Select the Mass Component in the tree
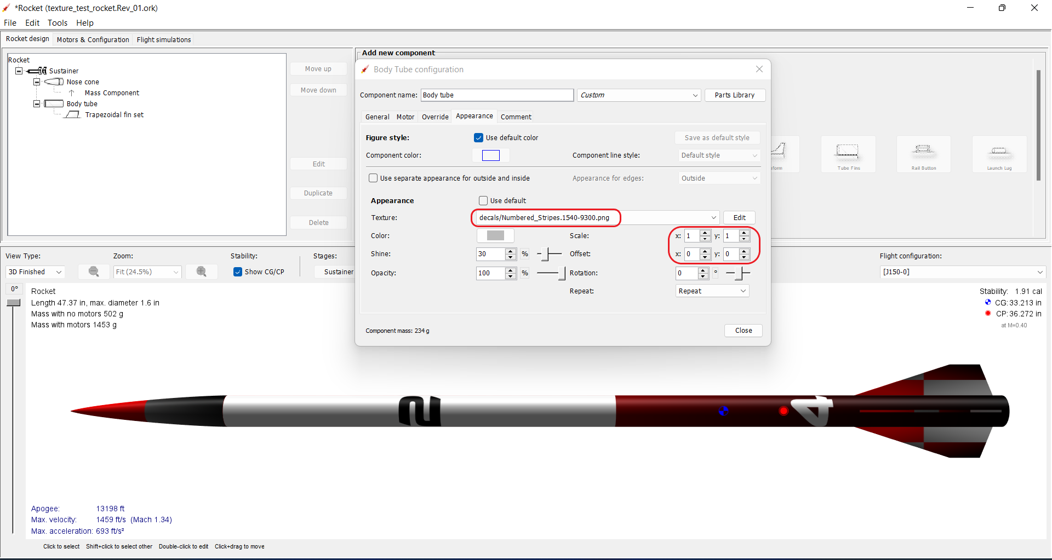Image resolution: width=1052 pixels, height=560 pixels. coord(112,93)
